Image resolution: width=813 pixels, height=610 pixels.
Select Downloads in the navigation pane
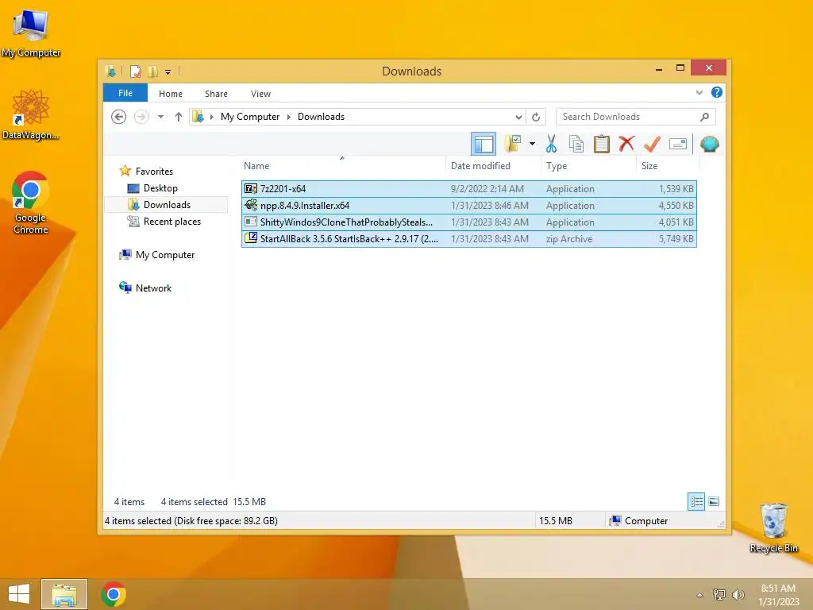pyautogui.click(x=166, y=204)
